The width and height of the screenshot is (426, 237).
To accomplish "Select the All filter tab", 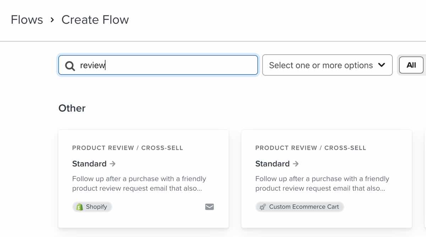I will [x=411, y=65].
